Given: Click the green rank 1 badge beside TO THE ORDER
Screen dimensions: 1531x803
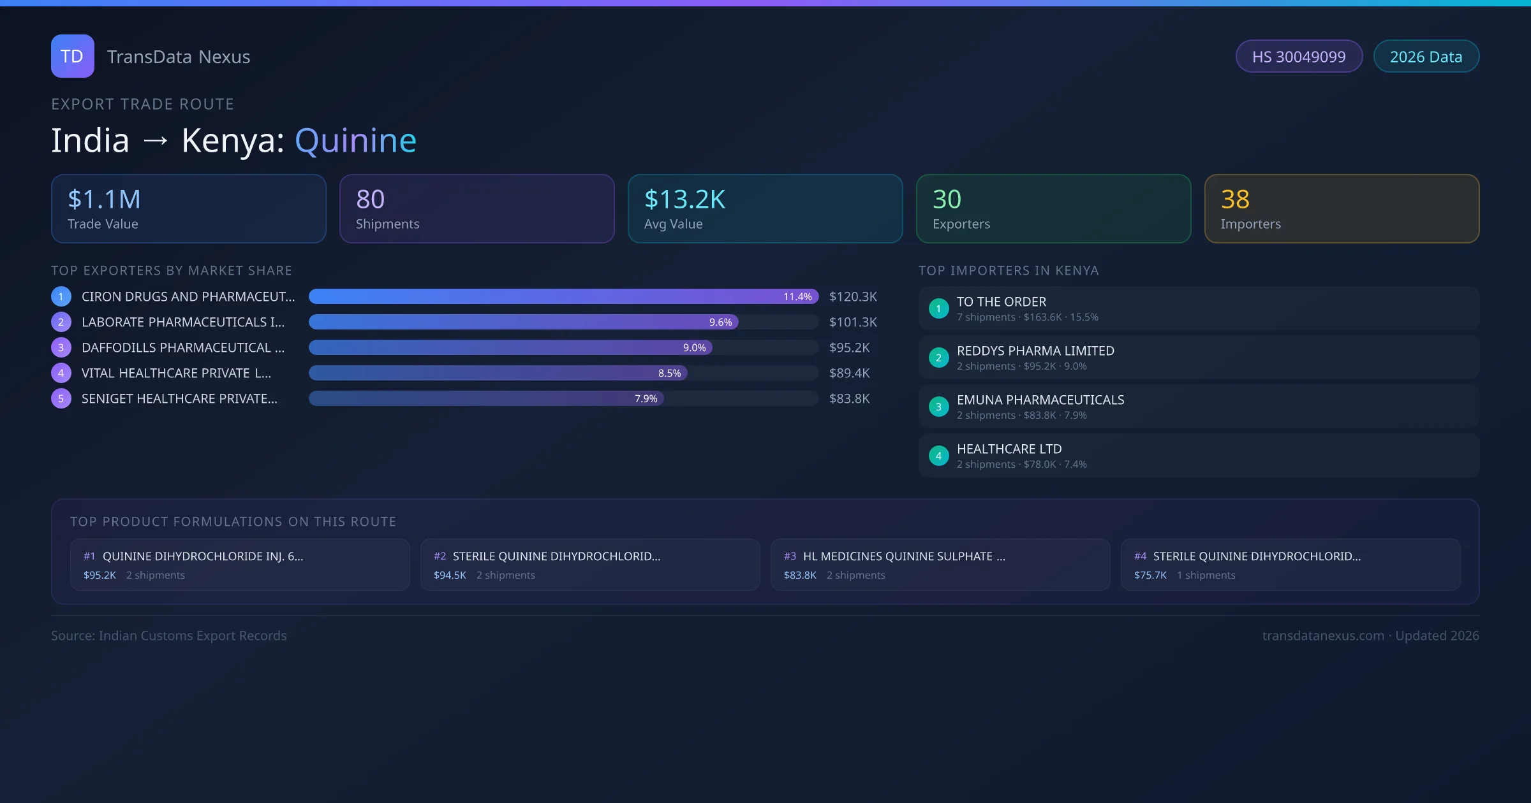Looking at the screenshot, I should click(x=938, y=308).
